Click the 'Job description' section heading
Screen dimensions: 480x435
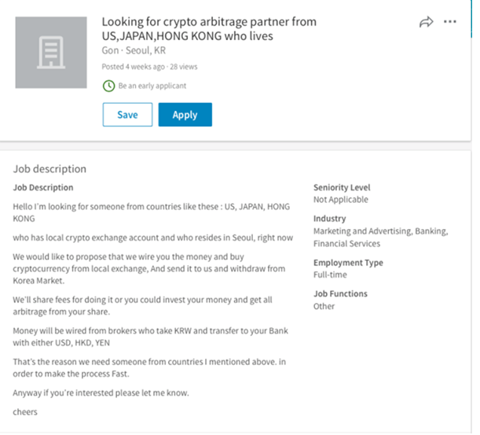pos(50,168)
